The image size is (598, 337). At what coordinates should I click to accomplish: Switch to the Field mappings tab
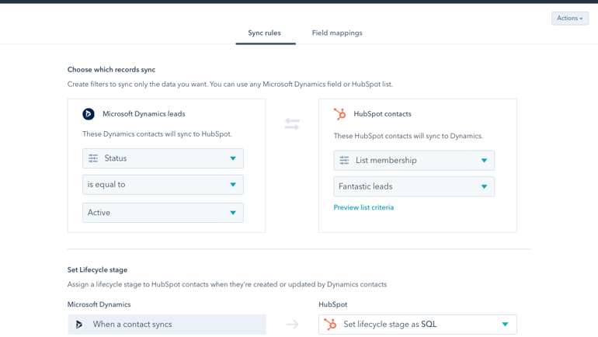click(x=337, y=33)
